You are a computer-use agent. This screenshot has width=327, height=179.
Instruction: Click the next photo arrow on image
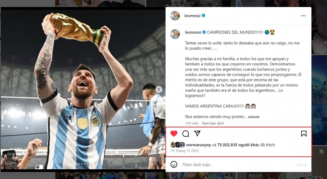[159, 89]
